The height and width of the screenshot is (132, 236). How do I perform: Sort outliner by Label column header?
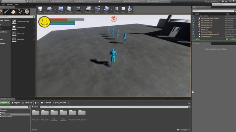[197, 14]
